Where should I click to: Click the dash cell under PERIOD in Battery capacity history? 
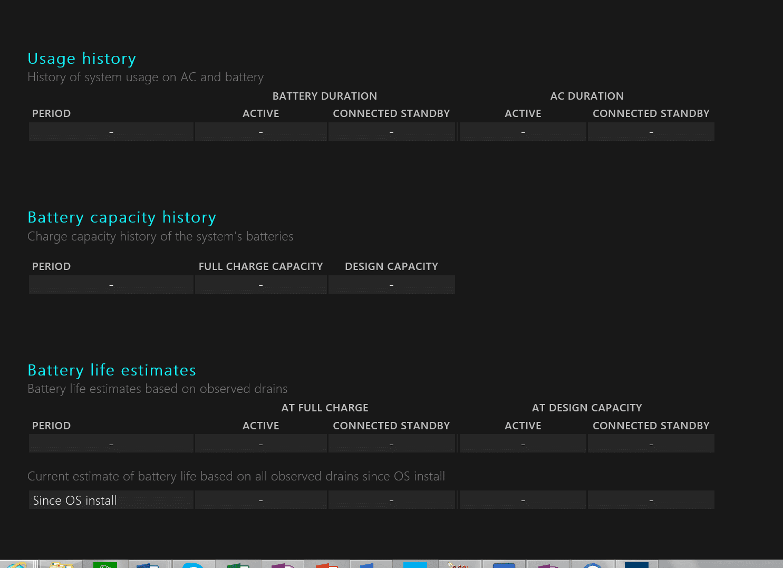(x=111, y=285)
